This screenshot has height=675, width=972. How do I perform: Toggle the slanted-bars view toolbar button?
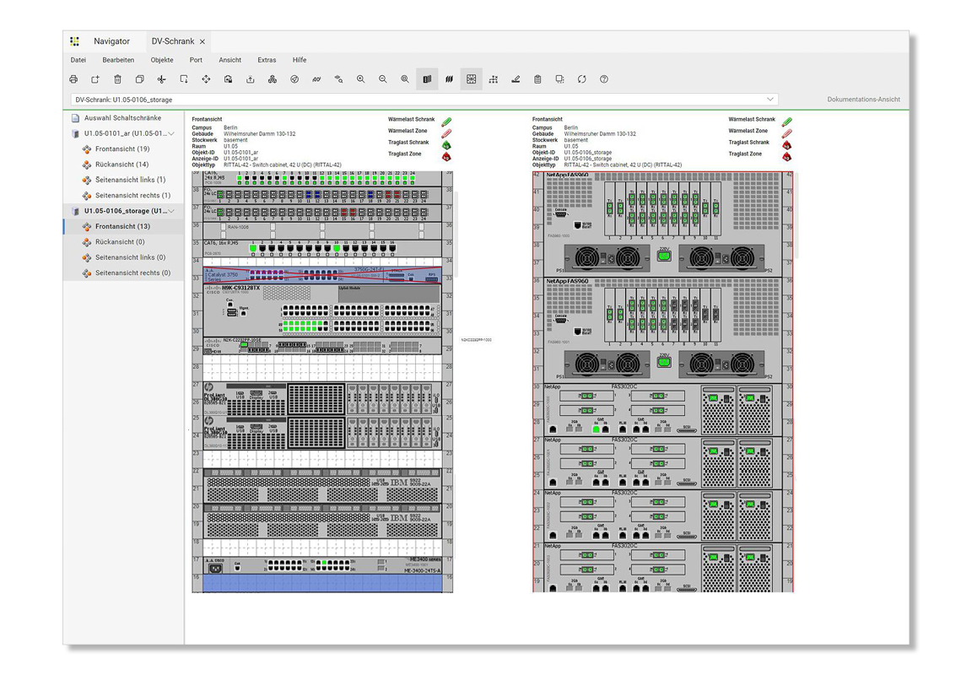449,79
